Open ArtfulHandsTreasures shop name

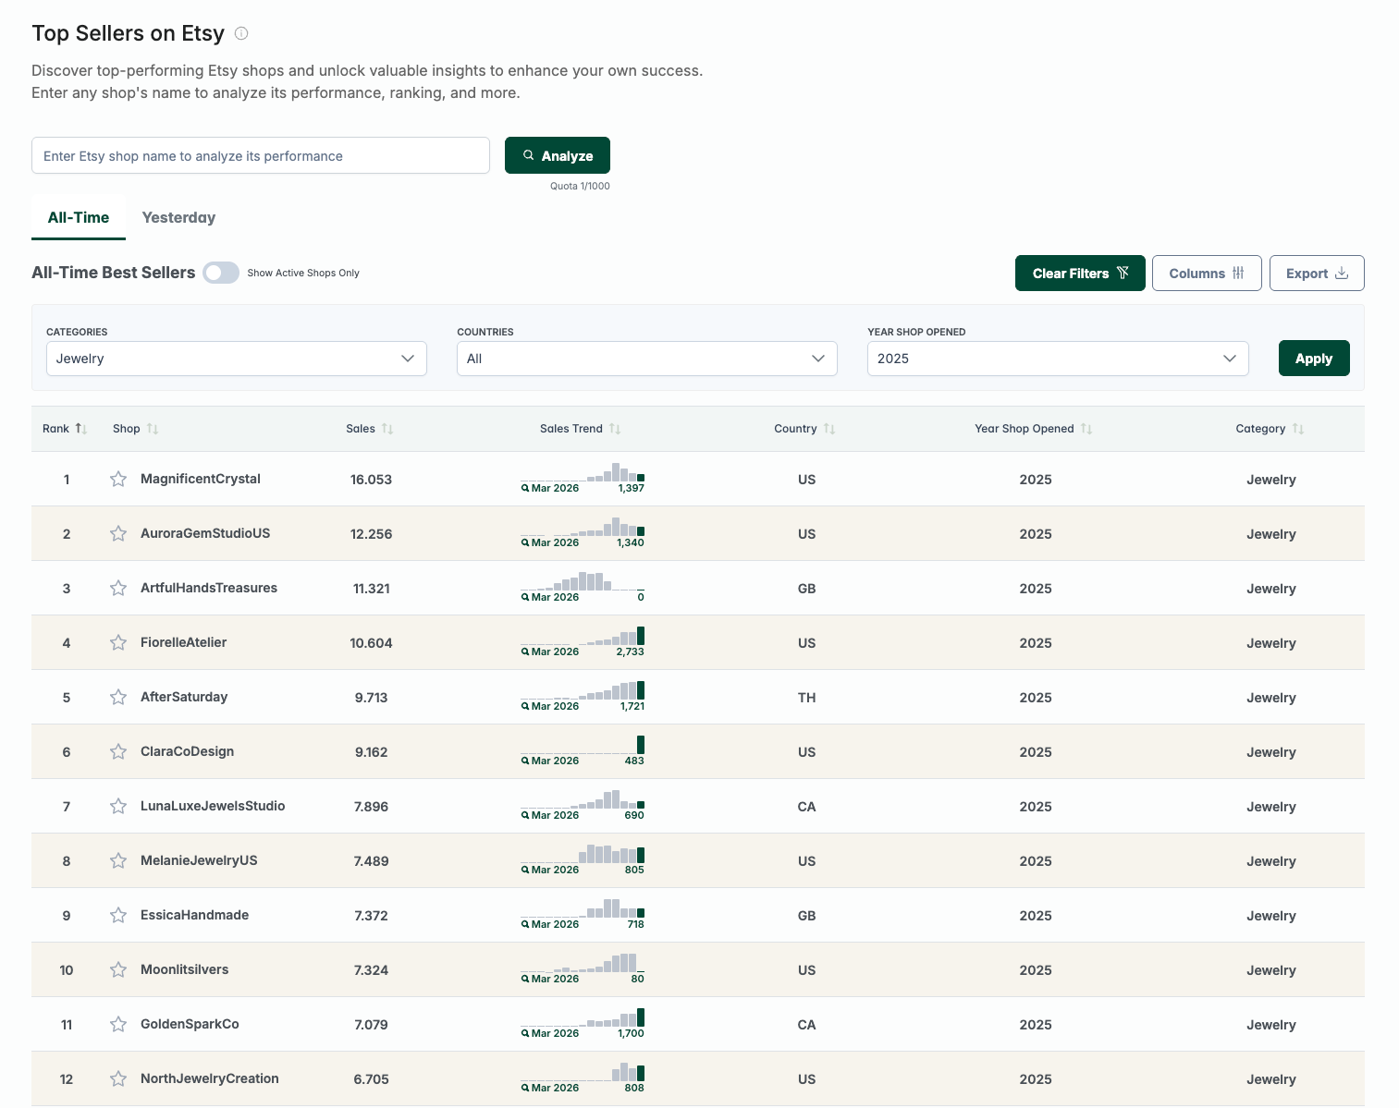209,588
